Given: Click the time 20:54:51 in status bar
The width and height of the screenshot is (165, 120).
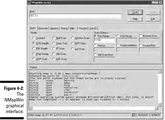Looking at the screenshot, I should tap(156, 115).
